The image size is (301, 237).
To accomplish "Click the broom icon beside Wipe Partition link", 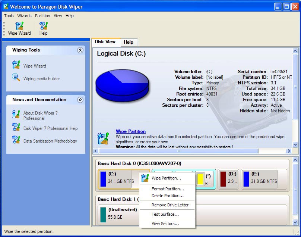I will [x=103, y=138].
